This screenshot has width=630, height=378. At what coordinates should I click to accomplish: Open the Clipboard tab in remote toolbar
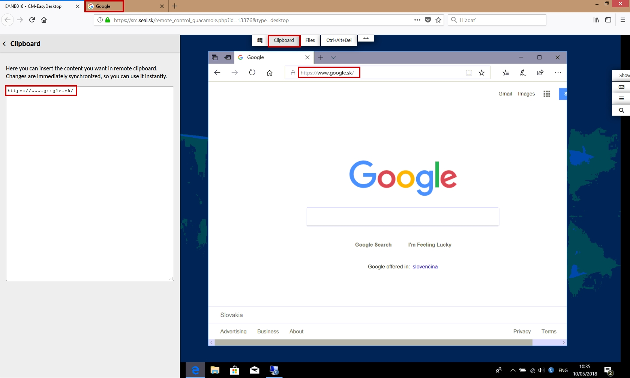click(284, 40)
